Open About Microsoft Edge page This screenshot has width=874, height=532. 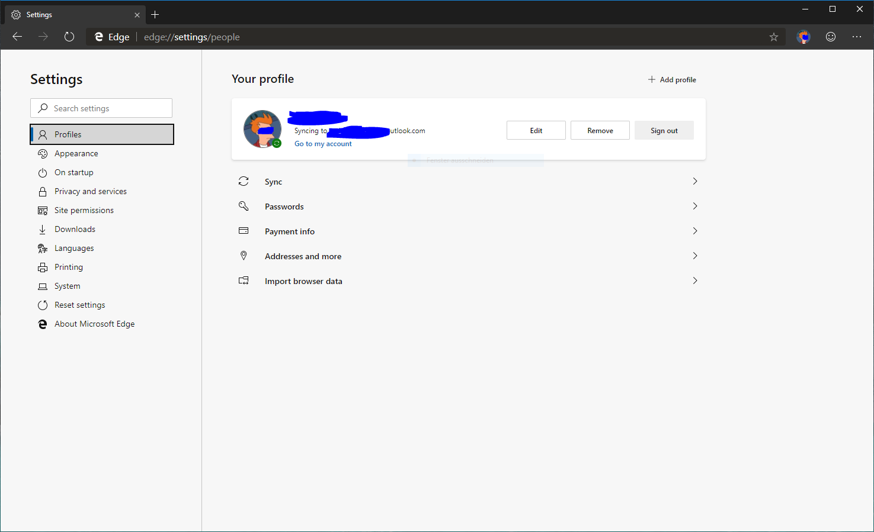click(x=94, y=324)
